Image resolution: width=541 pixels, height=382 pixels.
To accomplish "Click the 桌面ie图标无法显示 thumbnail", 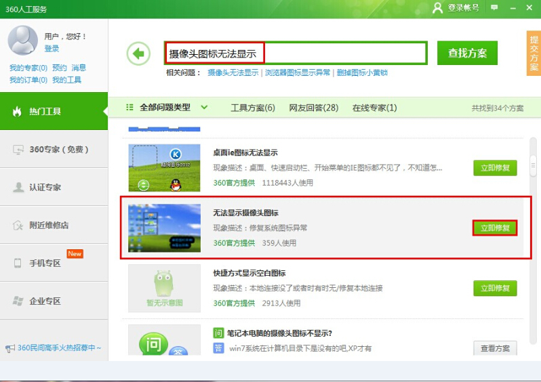I will pos(165,167).
